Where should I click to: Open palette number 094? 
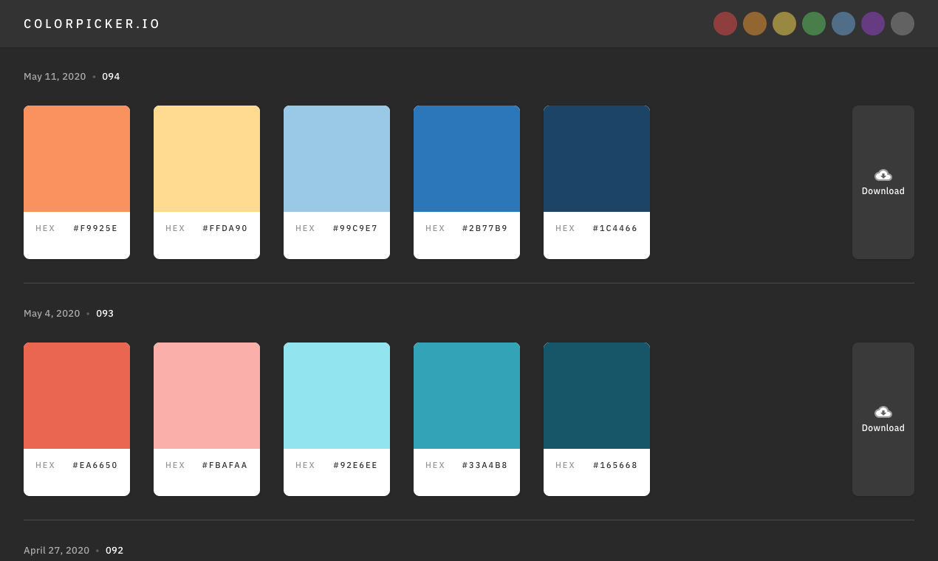[x=111, y=76]
